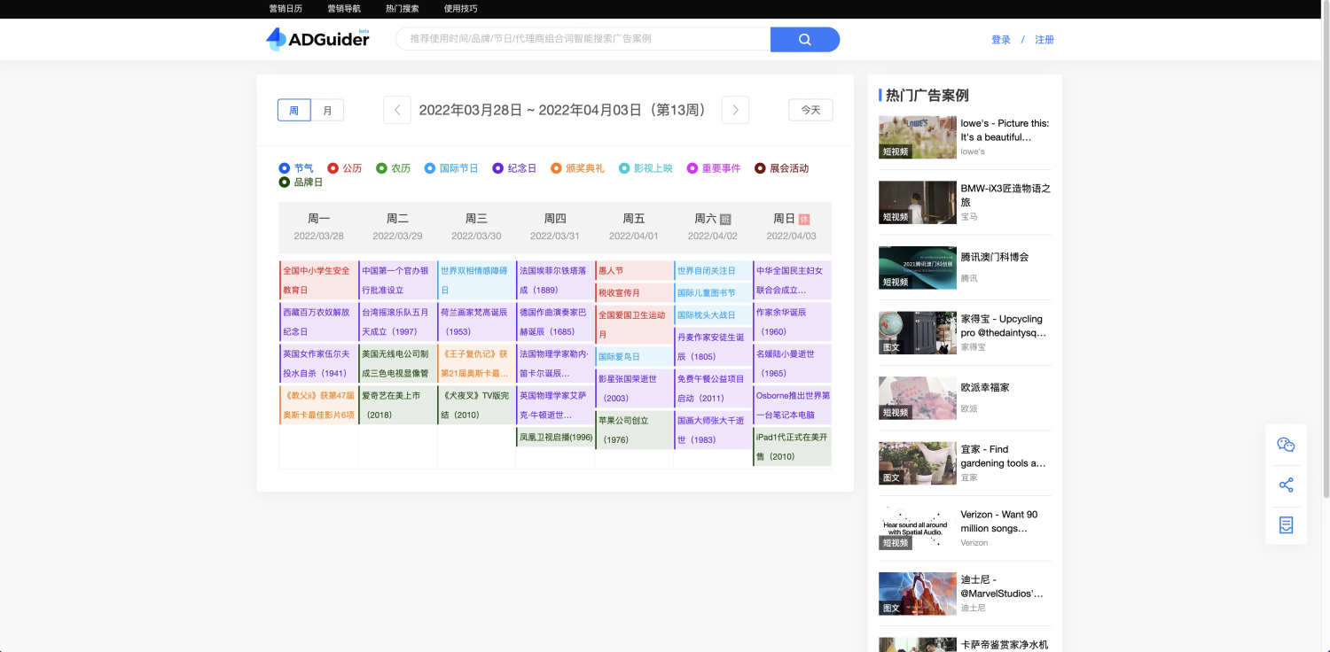The image size is (1330, 652).
Task: Open the 《王子复仇记》 Oscar event
Action: pos(476,363)
